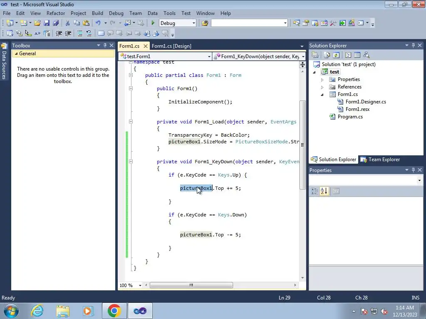Image resolution: width=426 pixels, height=319 pixels.
Task: Switch to the Team Explorer tab
Action: (380, 159)
